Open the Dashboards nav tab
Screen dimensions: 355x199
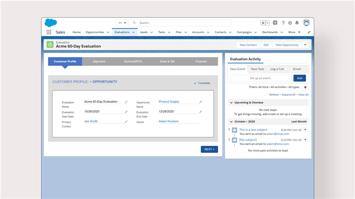coord(269,32)
